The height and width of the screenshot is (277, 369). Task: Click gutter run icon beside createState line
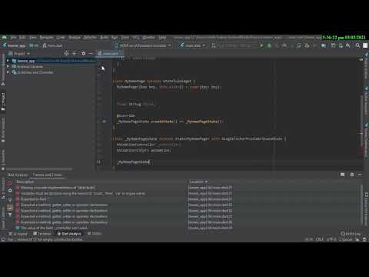104,122
